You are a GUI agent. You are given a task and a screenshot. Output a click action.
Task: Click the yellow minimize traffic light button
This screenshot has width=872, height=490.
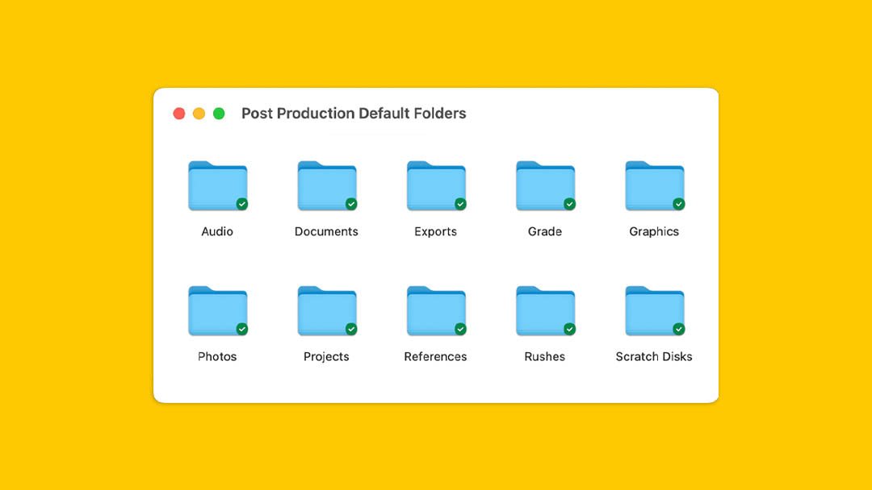click(x=198, y=114)
